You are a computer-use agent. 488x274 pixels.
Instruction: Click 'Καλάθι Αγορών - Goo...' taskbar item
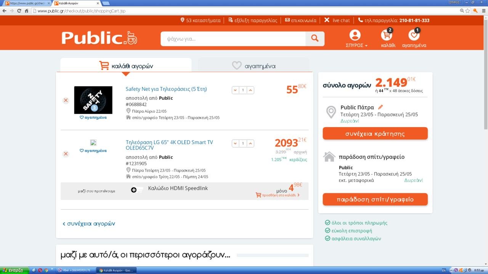pyautogui.click(x=116, y=270)
